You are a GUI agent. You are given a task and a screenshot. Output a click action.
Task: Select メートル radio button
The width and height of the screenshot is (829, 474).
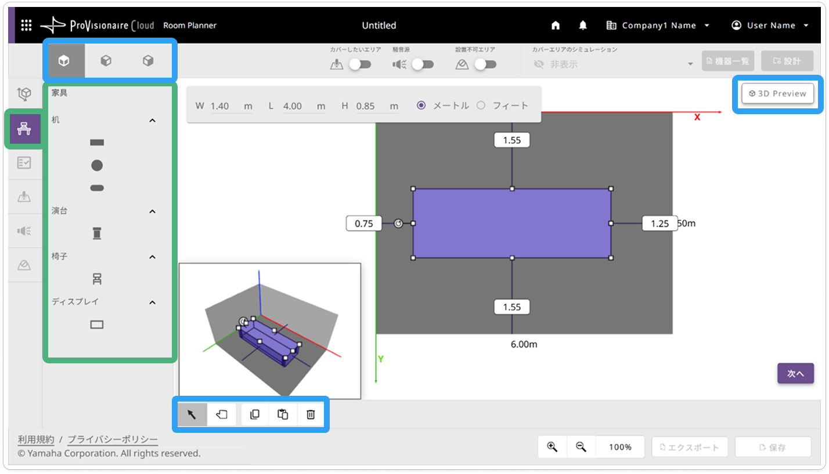[x=421, y=105]
